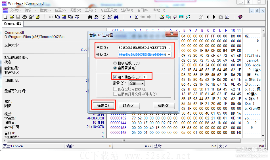Toggle the '在所有打开文件中替换' checkbox
The width and height of the screenshot is (270, 160).
pos(115,94)
